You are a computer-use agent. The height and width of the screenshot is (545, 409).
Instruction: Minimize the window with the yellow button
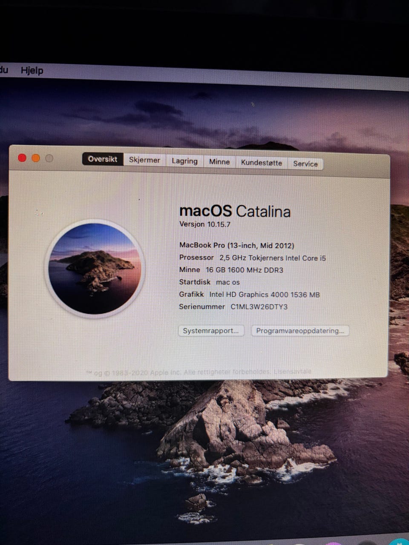pyautogui.click(x=36, y=158)
